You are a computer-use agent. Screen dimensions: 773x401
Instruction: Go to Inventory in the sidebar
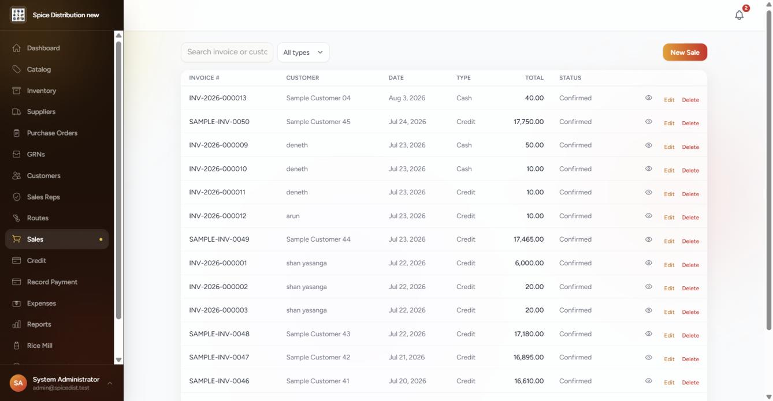click(x=57, y=91)
